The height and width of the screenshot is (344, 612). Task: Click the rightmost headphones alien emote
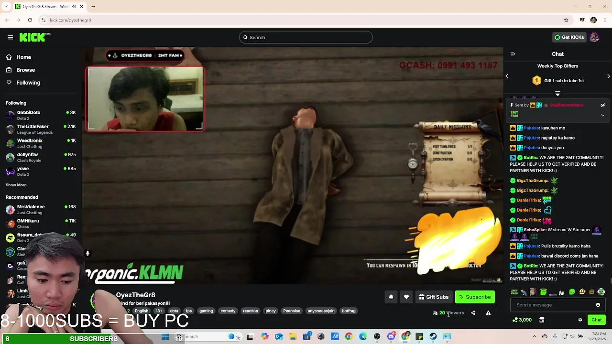(601, 292)
